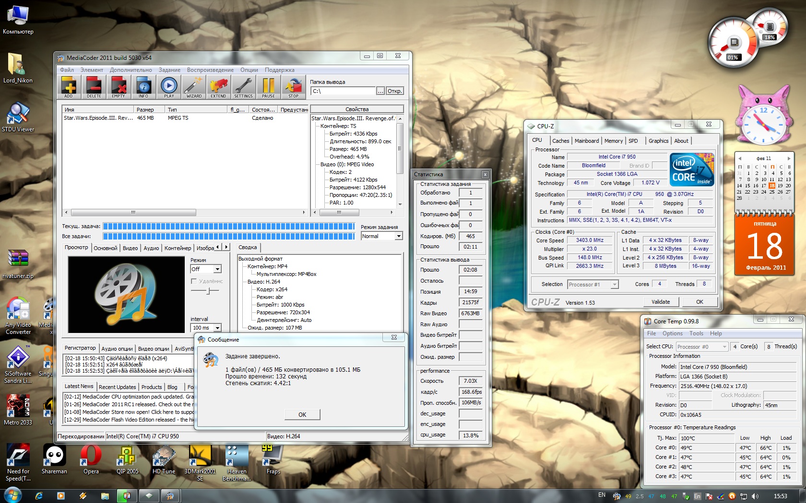
Task: Open the Файл menu in MediaCoder
Action: tap(67, 70)
